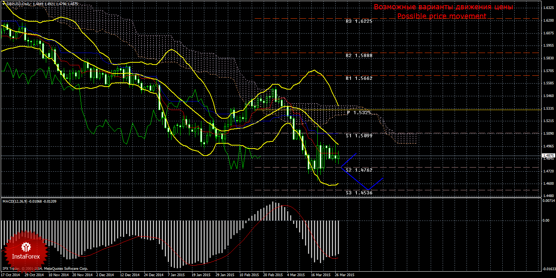The image size is (556, 278).
Task: Click the R3 1.6225 pivot label
Action: click(359, 21)
